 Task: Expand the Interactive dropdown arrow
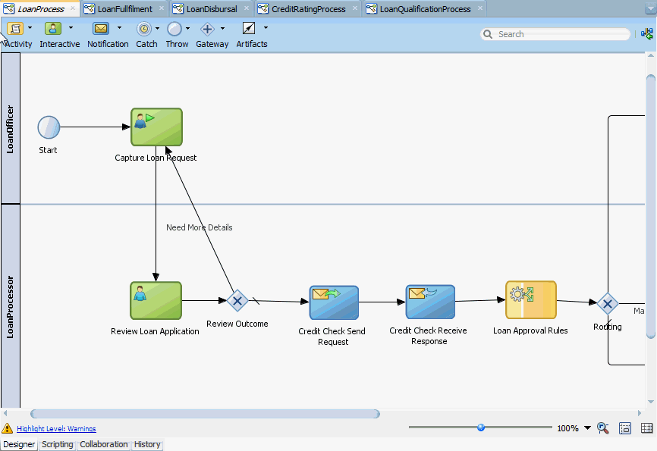coord(71,28)
